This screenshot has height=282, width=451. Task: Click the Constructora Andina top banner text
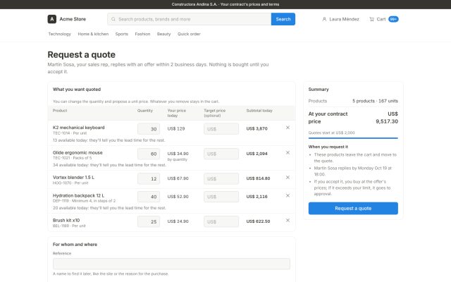pyautogui.click(x=225, y=4)
